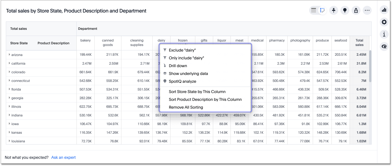This screenshot has height=166, width=392.
Task: Expand the arizona row
Action: click(x=9, y=55)
